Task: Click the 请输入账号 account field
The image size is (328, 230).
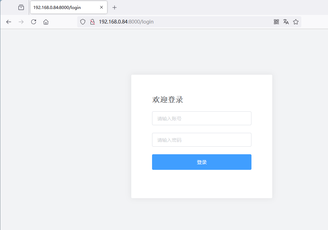Action: tap(202, 118)
